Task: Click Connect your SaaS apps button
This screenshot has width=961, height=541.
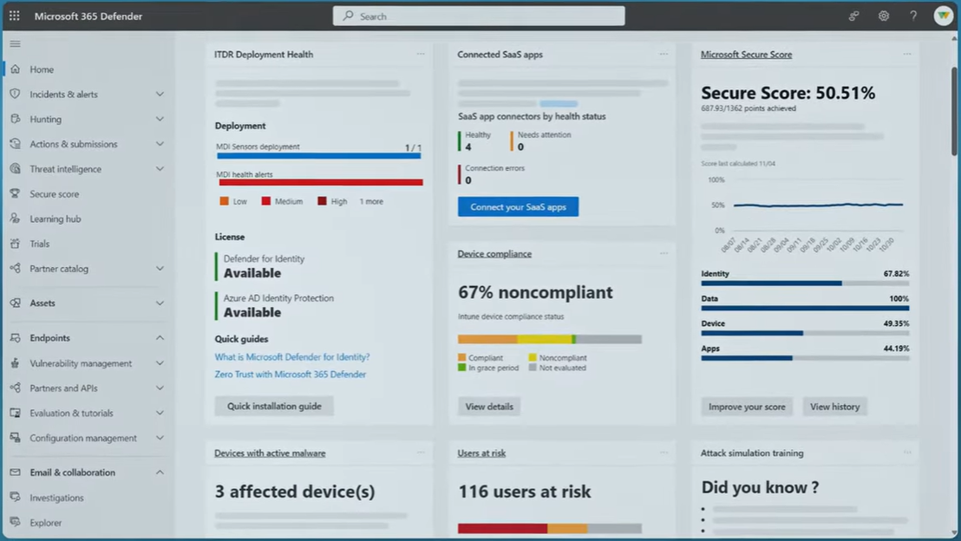Action: [x=518, y=207]
